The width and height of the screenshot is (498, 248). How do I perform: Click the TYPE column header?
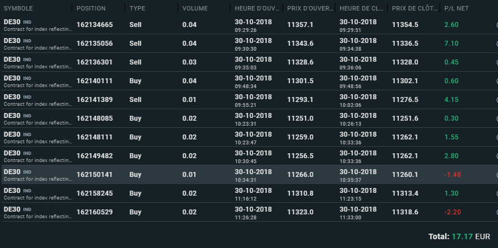(x=137, y=9)
